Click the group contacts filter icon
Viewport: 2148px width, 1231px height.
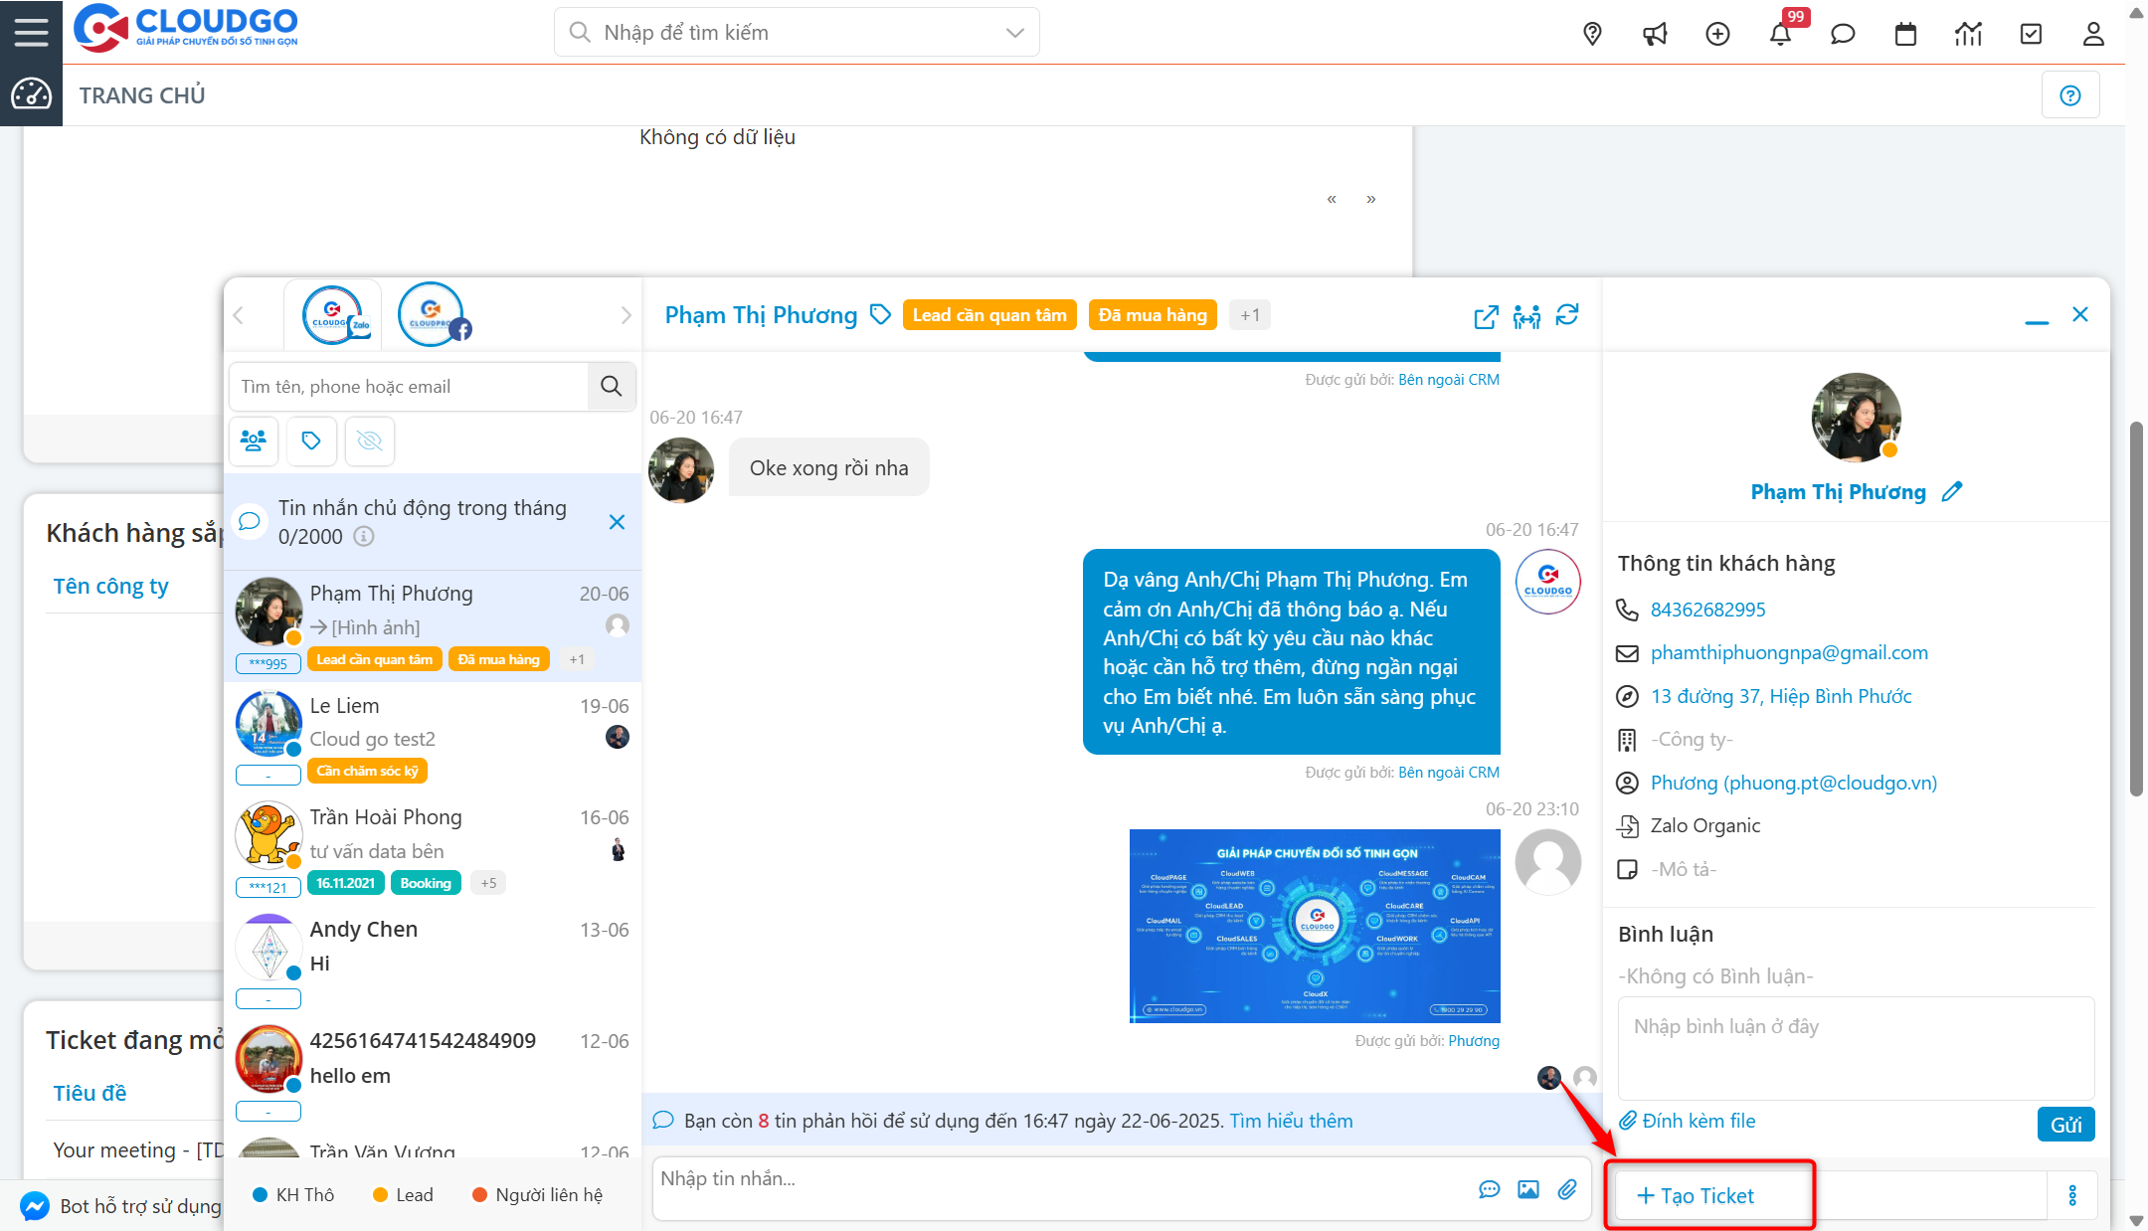(x=254, y=440)
